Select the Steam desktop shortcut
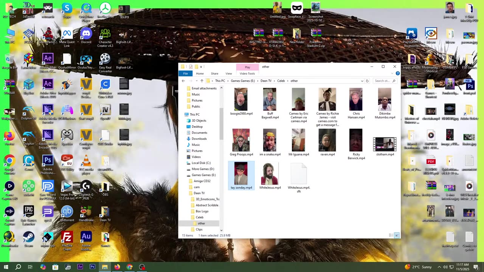The height and width of the screenshot is (272, 484). [x=28, y=240]
